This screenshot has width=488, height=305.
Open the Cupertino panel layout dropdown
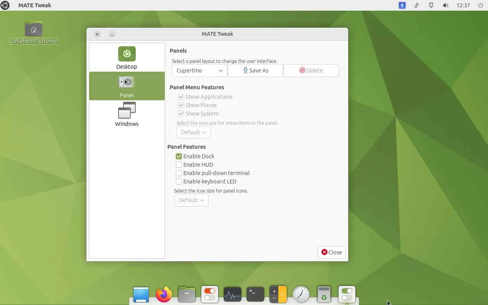pos(199,71)
